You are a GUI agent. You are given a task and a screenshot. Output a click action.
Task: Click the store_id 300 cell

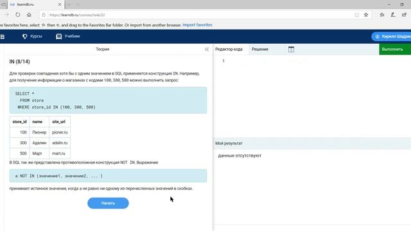tap(20, 142)
